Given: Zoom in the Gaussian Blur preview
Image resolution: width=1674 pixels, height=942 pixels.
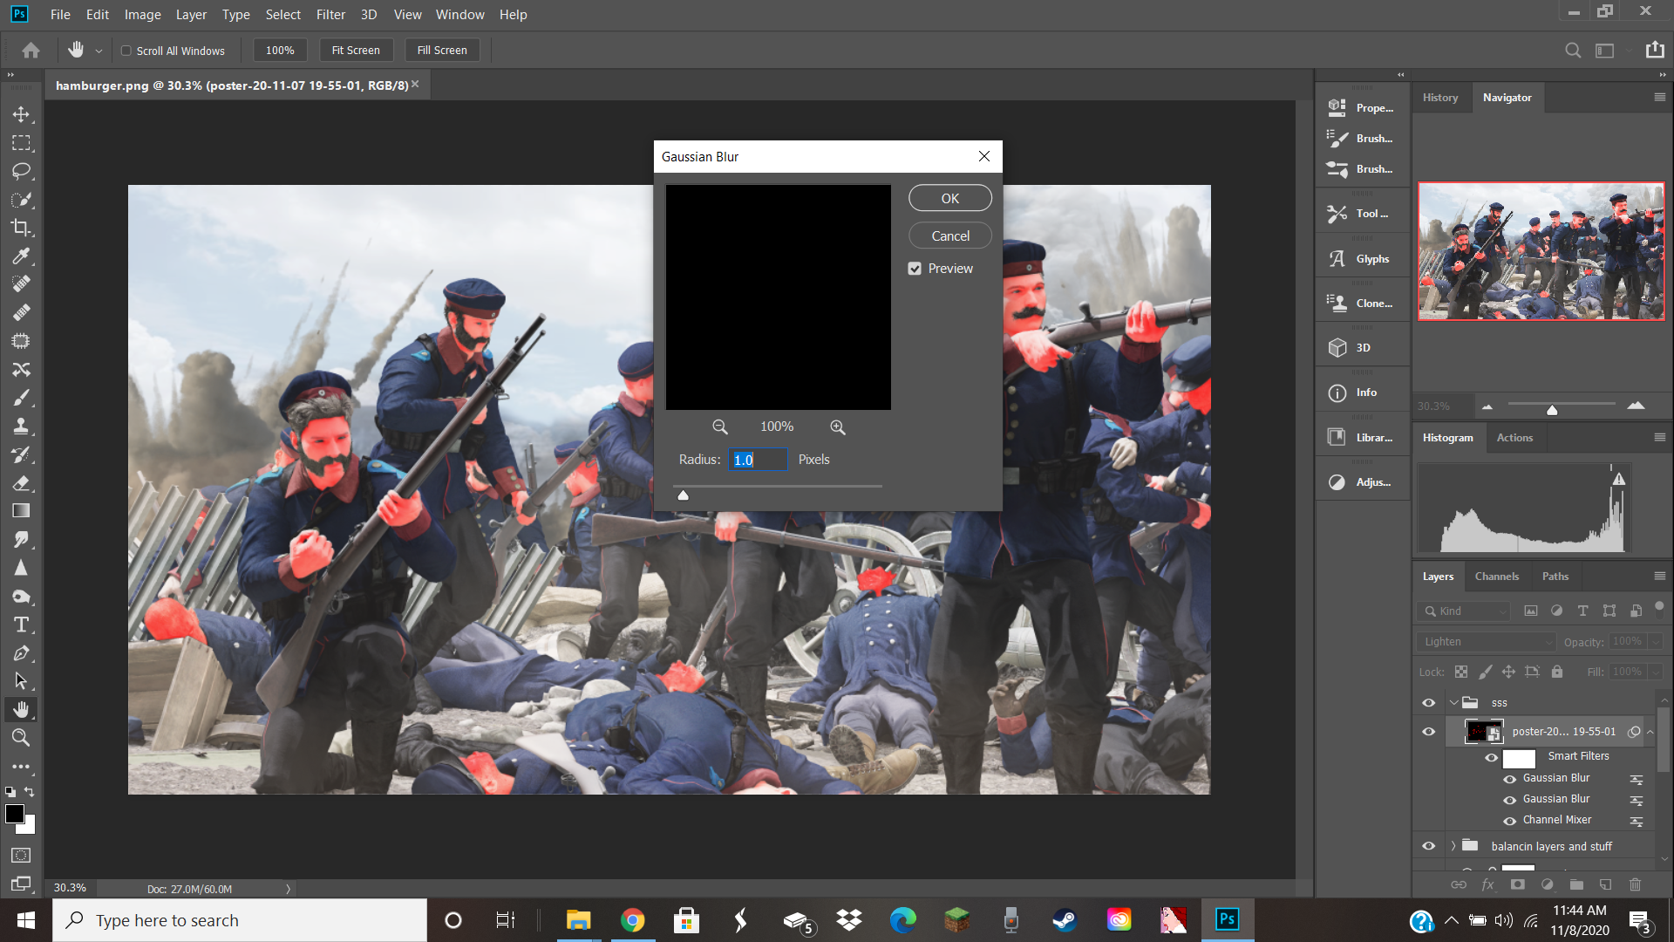Looking at the screenshot, I should [x=837, y=427].
